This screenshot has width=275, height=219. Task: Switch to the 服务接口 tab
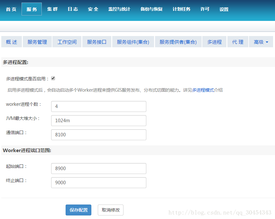pos(96,42)
